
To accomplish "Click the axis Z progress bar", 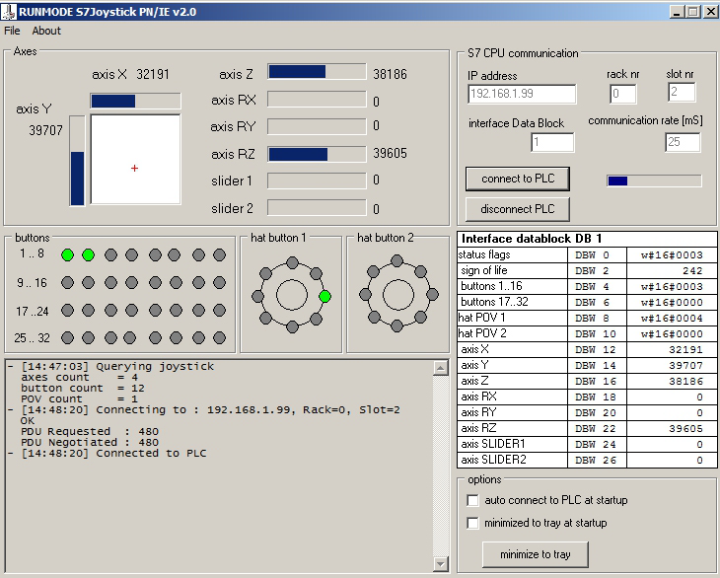I will [x=315, y=72].
